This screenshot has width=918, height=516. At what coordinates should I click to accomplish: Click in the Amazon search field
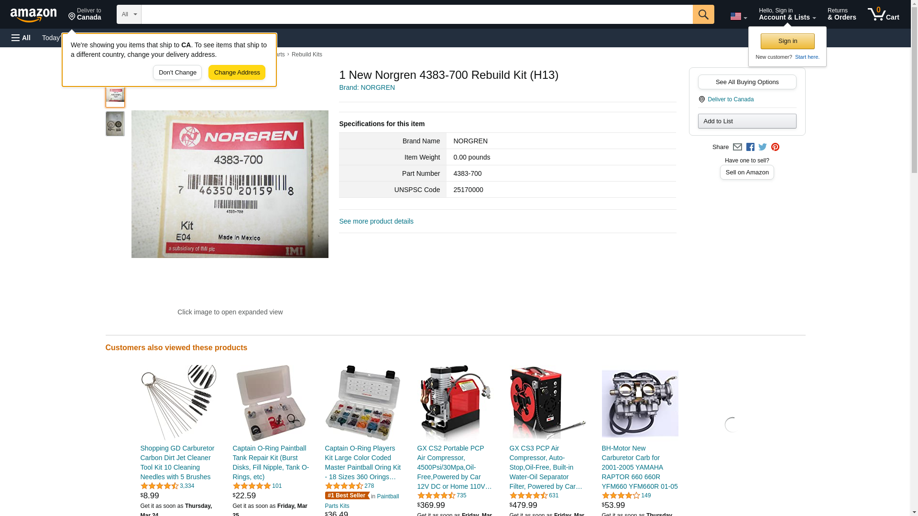(x=417, y=14)
